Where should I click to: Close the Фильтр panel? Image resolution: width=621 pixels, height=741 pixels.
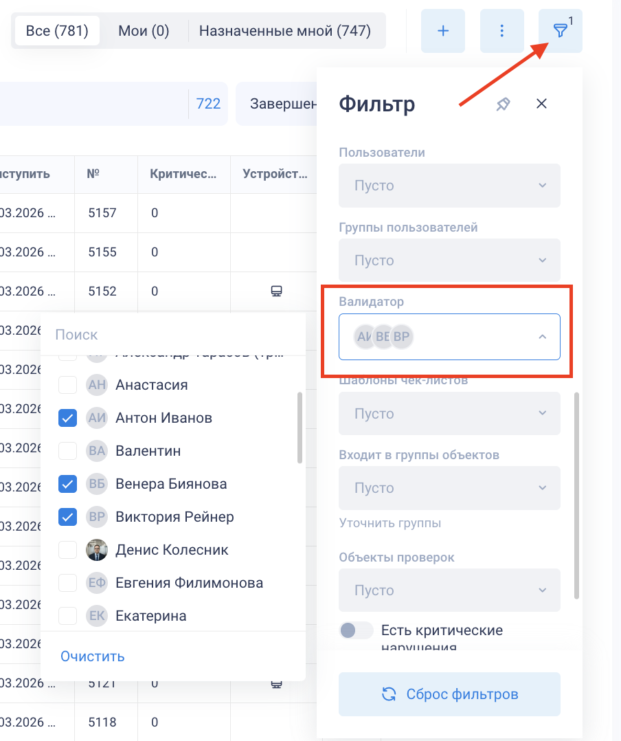click(x=541, y=104)
